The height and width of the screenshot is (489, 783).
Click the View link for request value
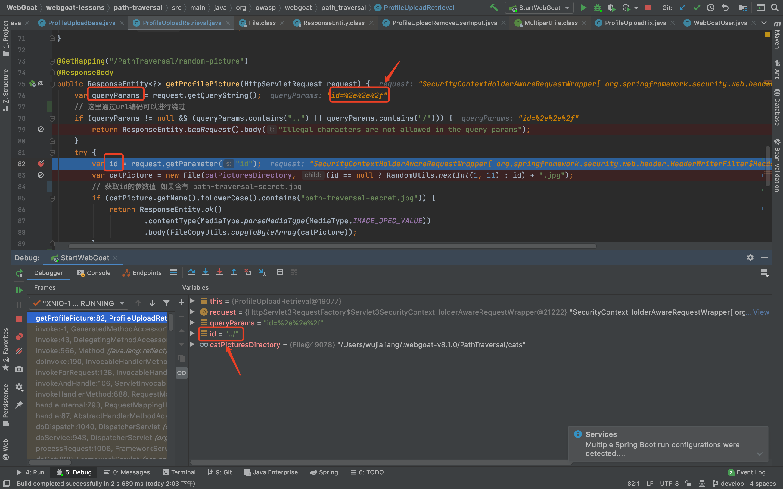pos(761,312)
